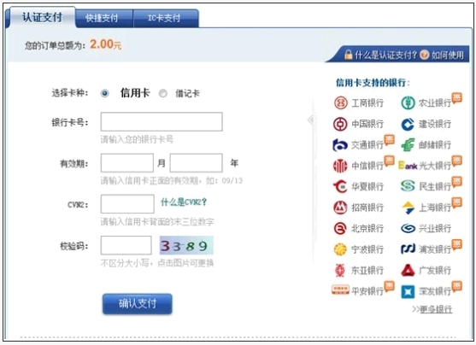Click the 交通银行 logo icon
The width and height of the screenshot is (476, 345).
[340, 144]
